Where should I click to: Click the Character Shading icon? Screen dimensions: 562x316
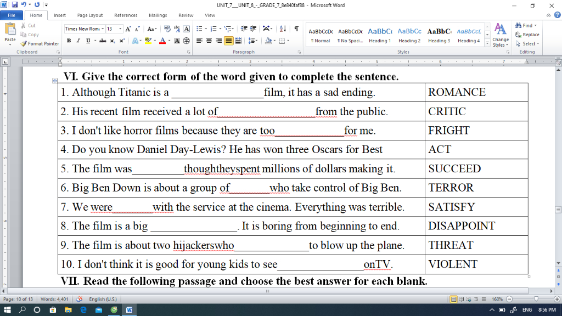(177, 41)
